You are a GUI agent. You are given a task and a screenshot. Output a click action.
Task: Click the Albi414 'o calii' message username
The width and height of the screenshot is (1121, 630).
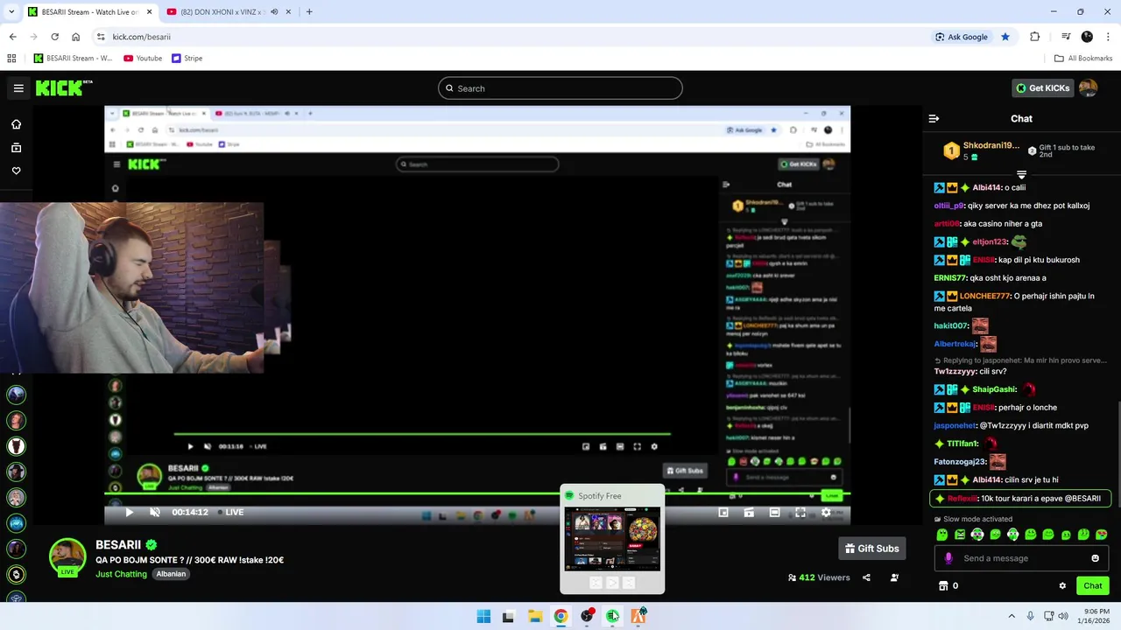click(x=987, y=187)
